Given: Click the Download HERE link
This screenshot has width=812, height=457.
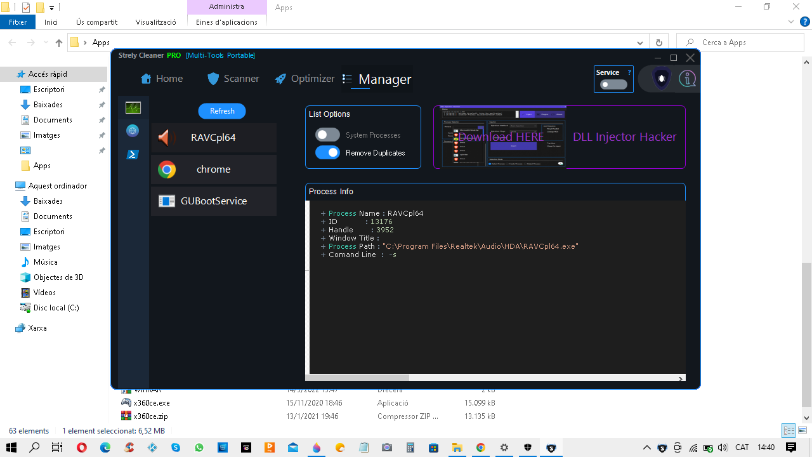Looking at the screenshot, I should click(x=501, y=137).
